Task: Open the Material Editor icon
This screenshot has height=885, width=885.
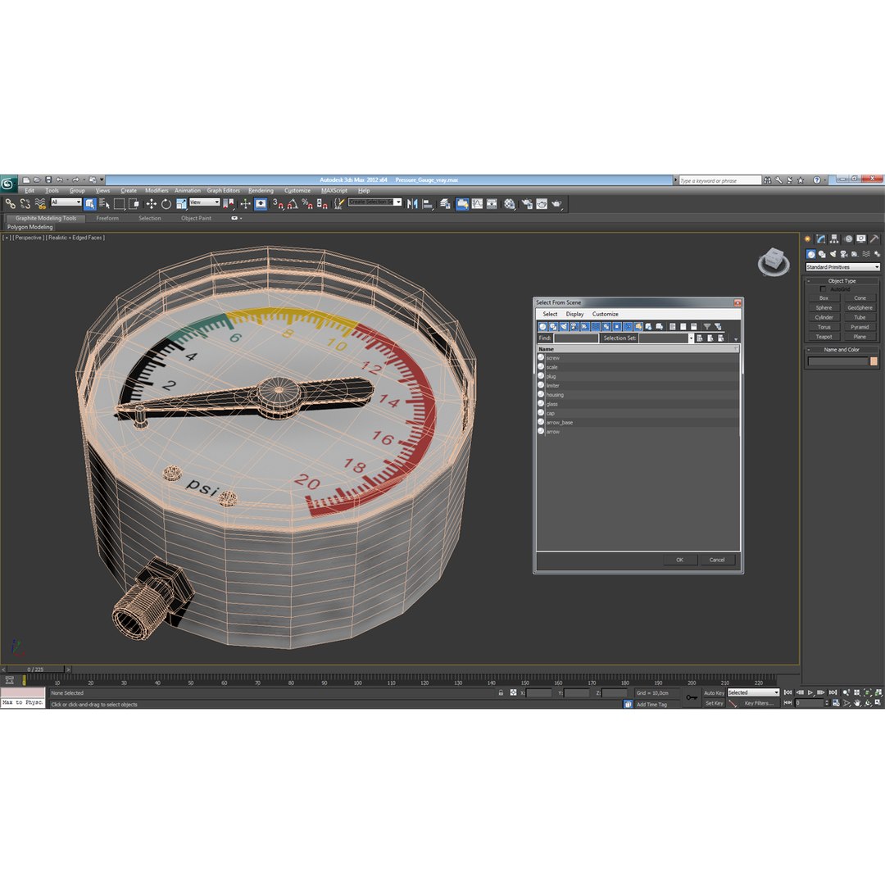Action: (x=510, y=204)
